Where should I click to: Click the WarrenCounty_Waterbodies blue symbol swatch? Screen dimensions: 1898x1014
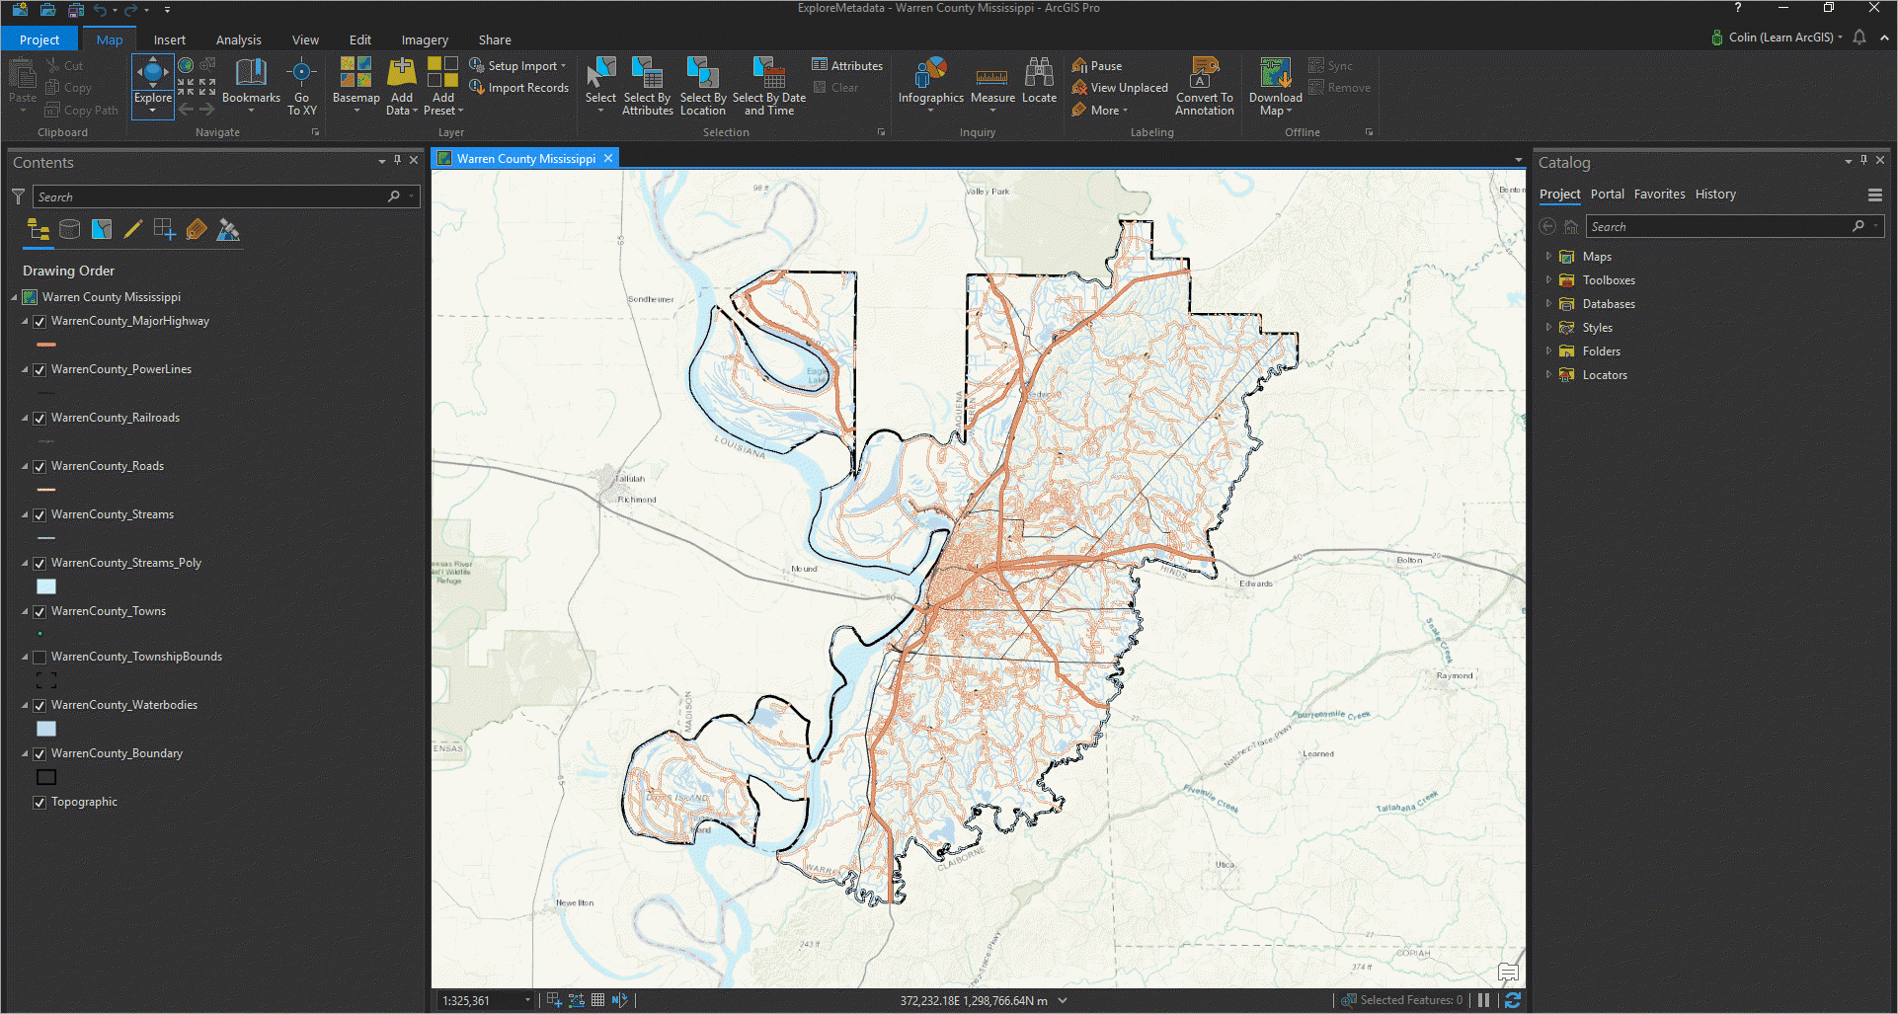tap(46, 729)
